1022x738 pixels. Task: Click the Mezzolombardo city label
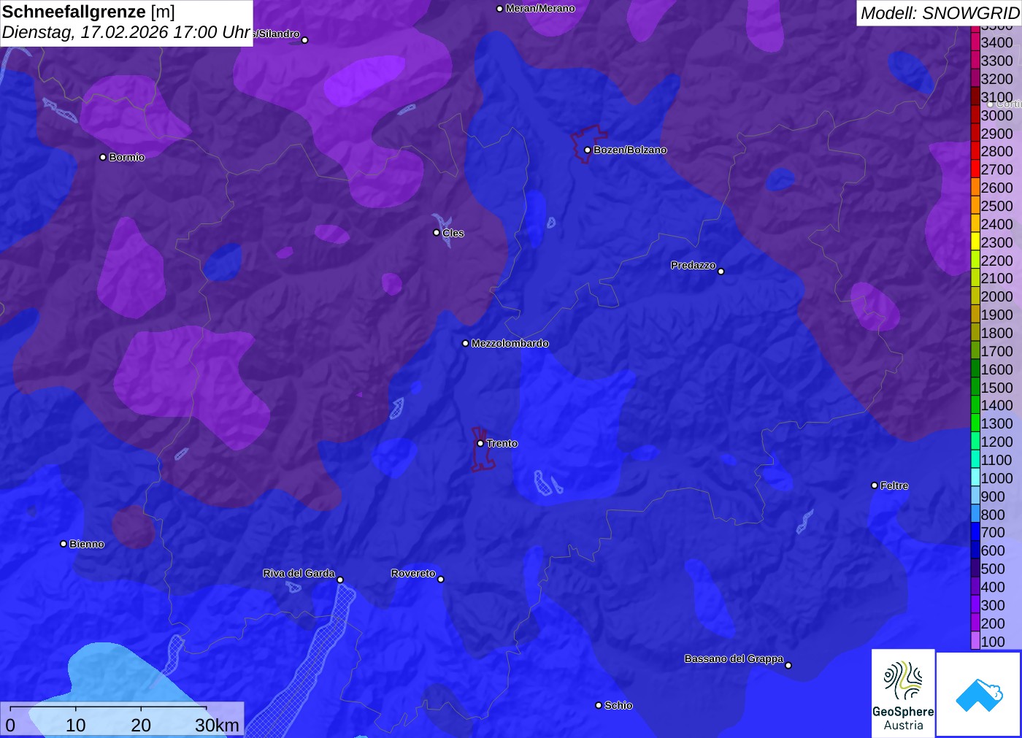coord(510,343)
